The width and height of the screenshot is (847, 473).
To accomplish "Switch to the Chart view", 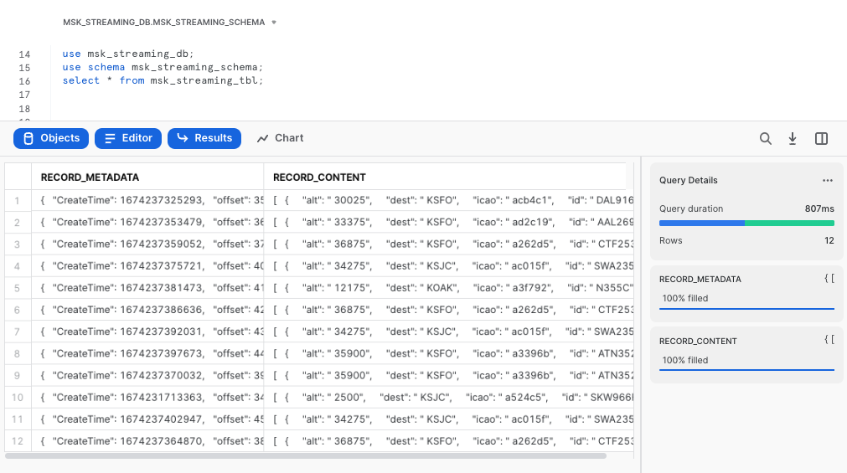I will coord(280,138).
